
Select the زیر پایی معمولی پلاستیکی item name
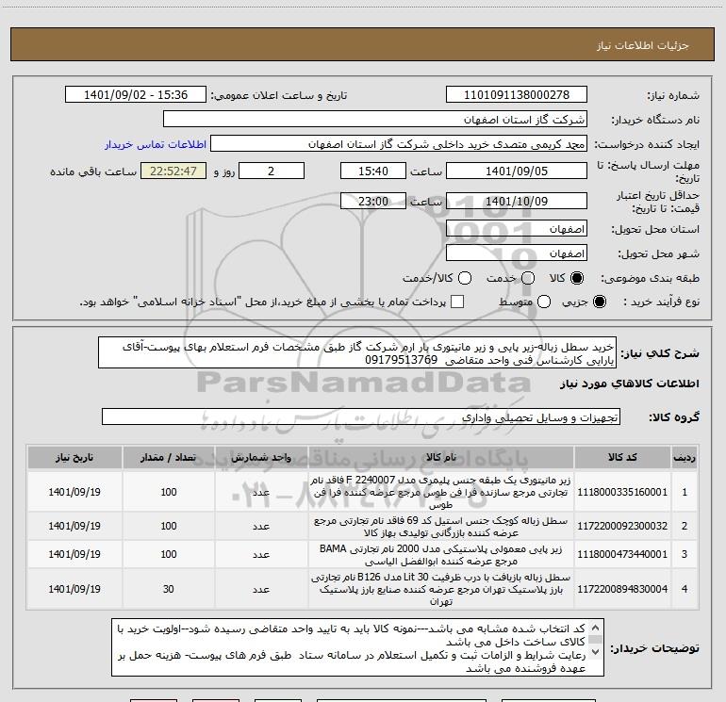click(441, 555)
